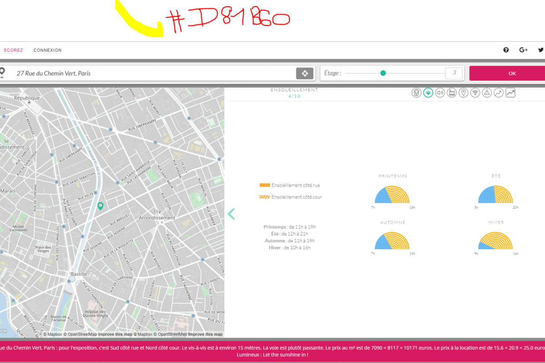545x363 pixels.
Task: Open the award ribbon score category
Action: pyautogui.click(x=416, y=93)
